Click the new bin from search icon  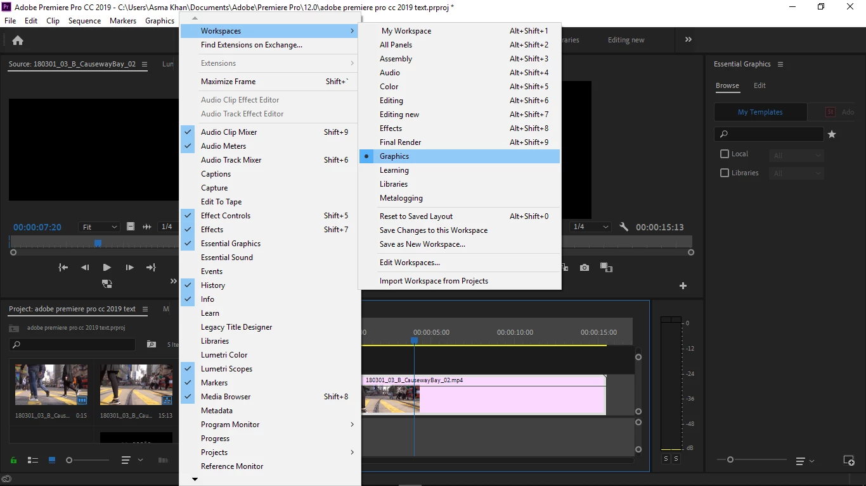click(x=152, y=344)
